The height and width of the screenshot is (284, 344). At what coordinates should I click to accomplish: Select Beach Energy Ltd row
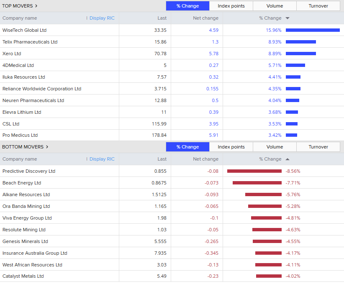[172, 183]
